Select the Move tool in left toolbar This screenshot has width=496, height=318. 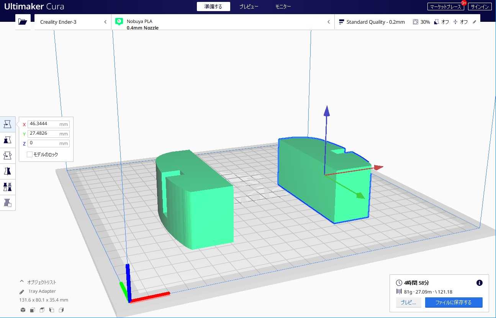(x=7, y=124)
